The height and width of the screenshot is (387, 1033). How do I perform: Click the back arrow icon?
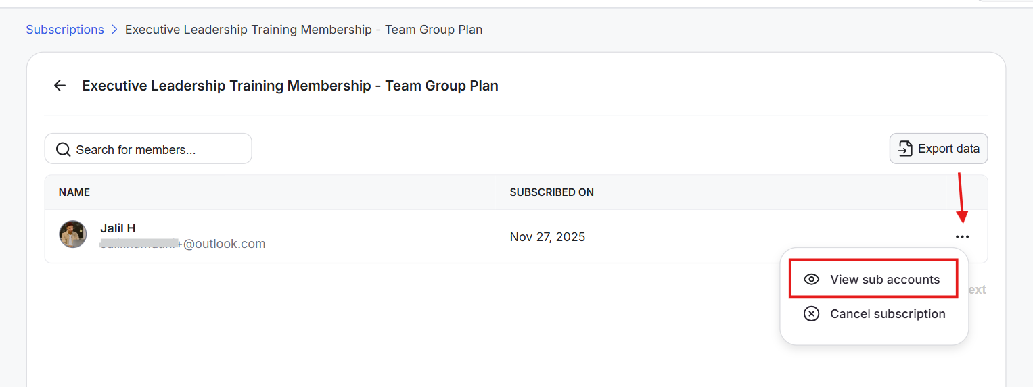tap(60, 86)
